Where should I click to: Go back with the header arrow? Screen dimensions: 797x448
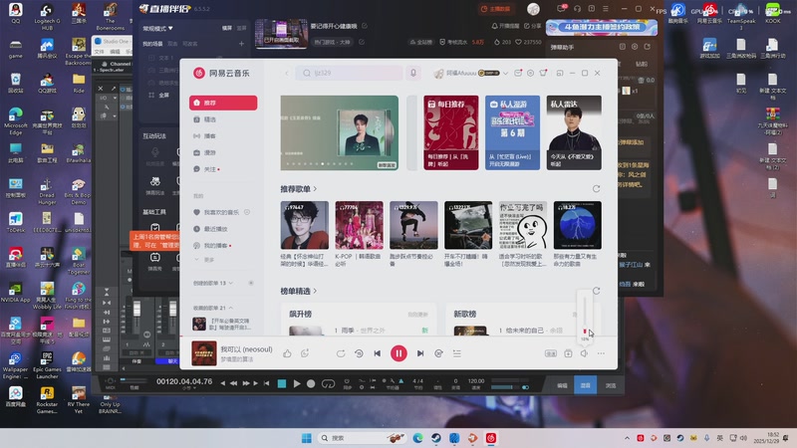287,73
